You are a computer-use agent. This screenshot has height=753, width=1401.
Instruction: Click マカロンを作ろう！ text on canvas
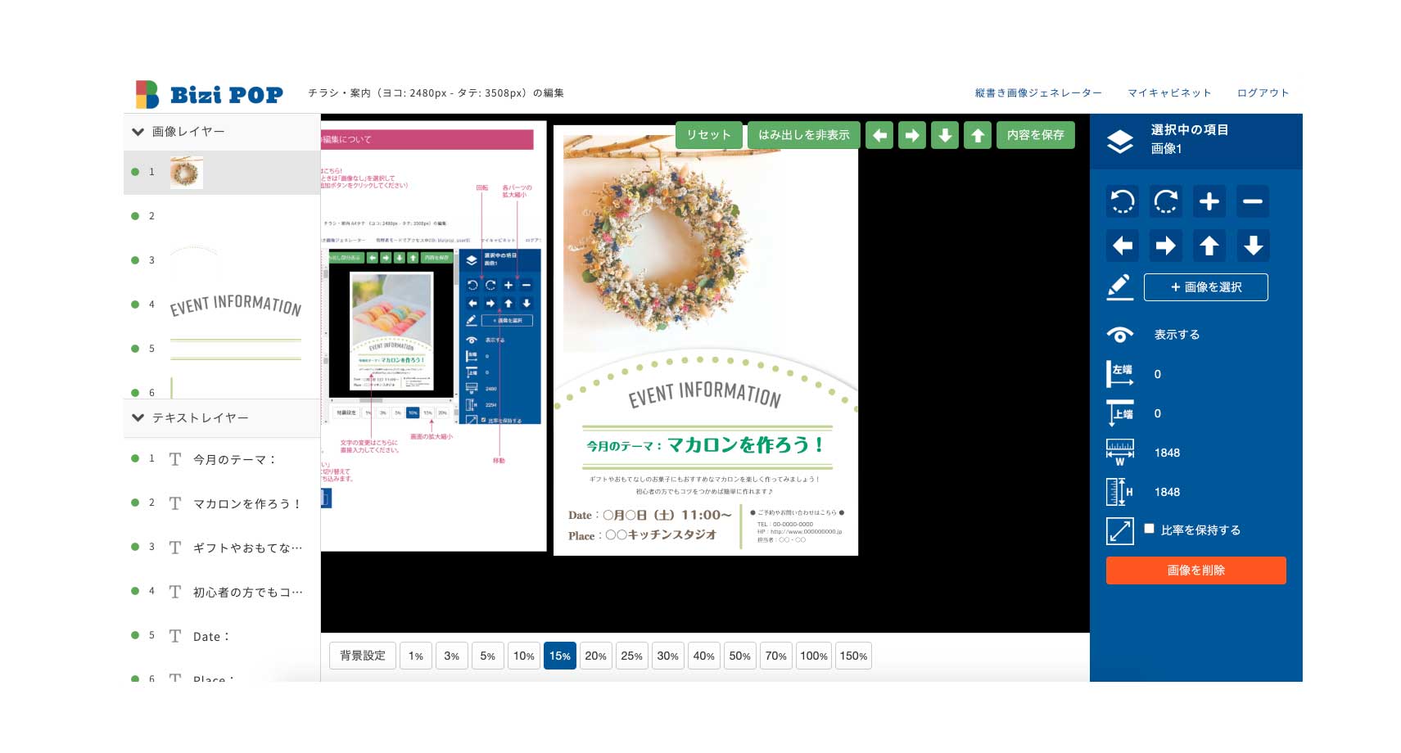[745, 444]
